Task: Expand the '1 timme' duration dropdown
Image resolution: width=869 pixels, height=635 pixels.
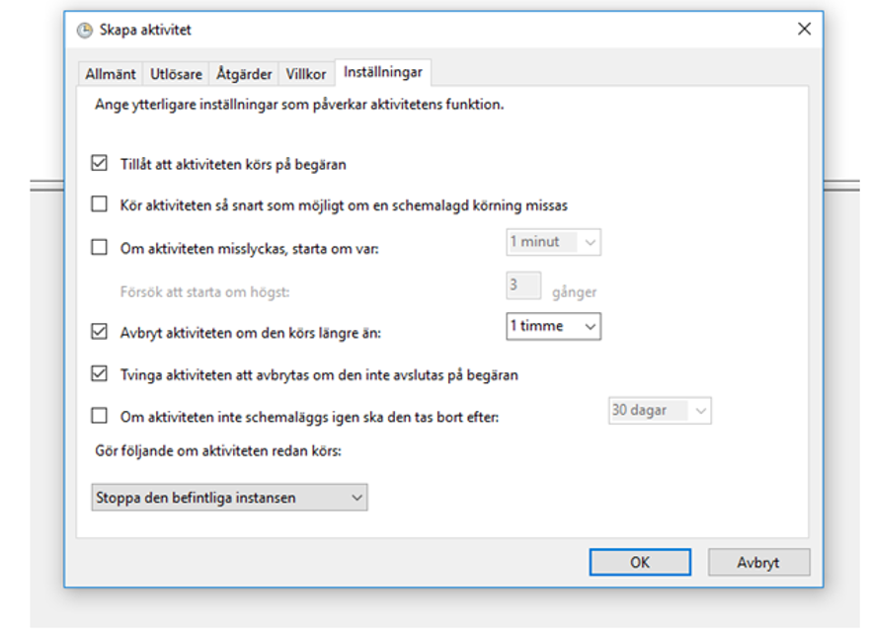Action: tap(553, 326)
